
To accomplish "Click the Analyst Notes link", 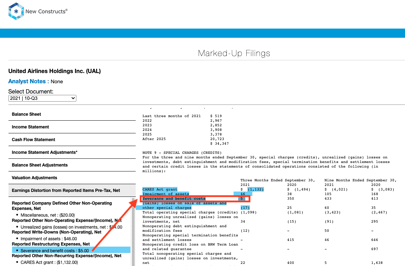I will pyautogui.click(x=28, y=81).
